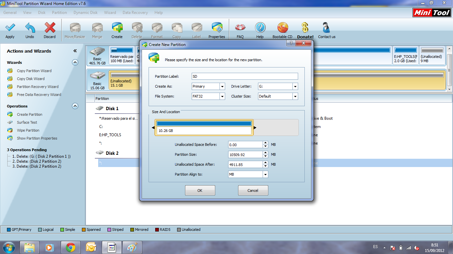Image resolution: width=453 pixels, height=254 pixels.
Task: Open the Partition menu
Action: coord(59,13)
